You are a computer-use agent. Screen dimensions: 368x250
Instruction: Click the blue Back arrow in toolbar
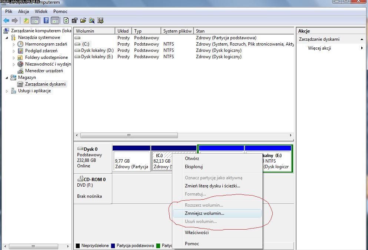(x=6, y=21)
